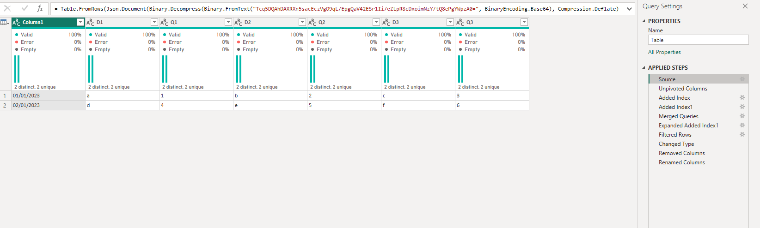Open the table menu icon at grid corner
Image resolution: width=760 pixels, height=228 pixels.
click(x=5, y=22)
